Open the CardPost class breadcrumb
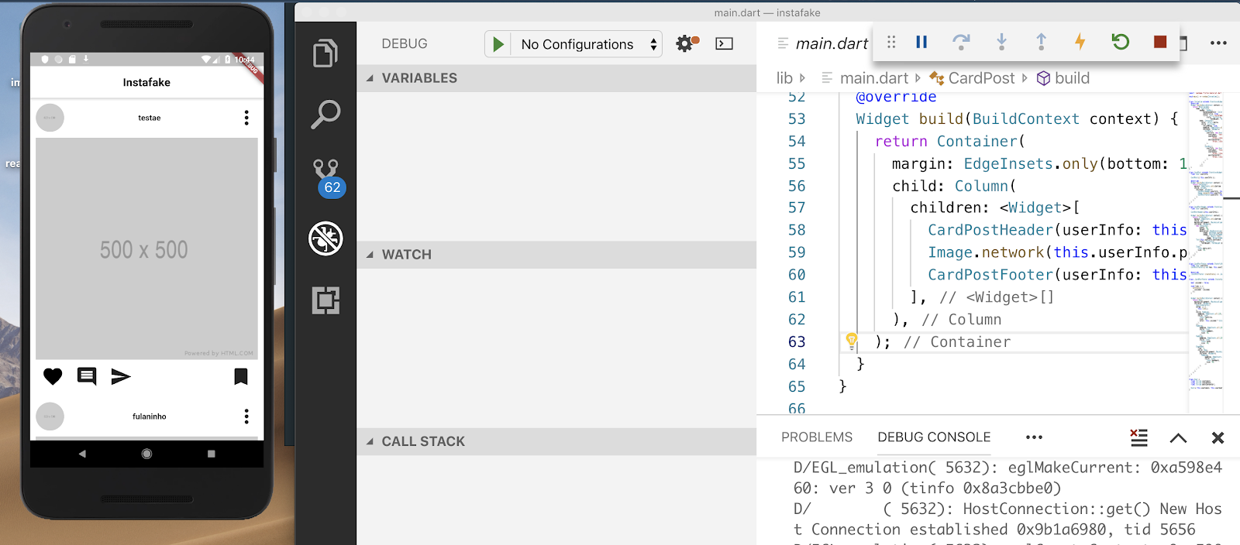Viewport: 1240px width, 545px height. [x=973, y=78]
